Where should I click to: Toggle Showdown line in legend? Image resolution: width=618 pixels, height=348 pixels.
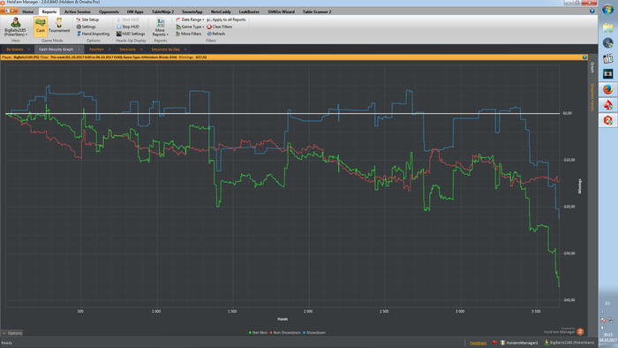[x=314, y=333]
